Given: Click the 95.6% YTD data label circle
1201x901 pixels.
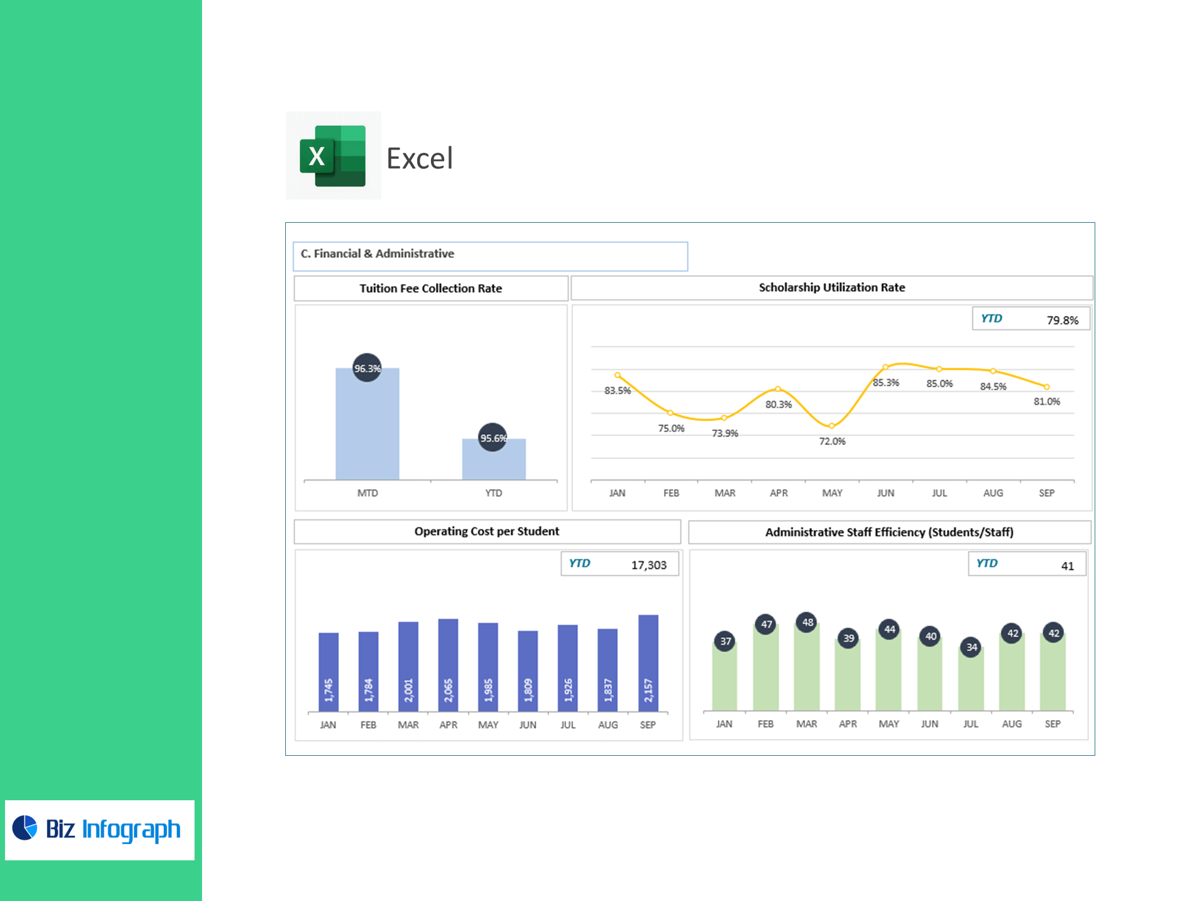Looking at the screenshot, I should (x=493, y=437).
